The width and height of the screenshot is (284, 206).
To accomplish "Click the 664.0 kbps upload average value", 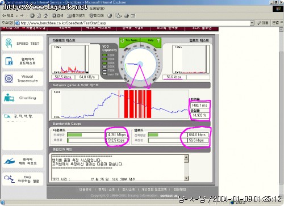I will [198, 134].
